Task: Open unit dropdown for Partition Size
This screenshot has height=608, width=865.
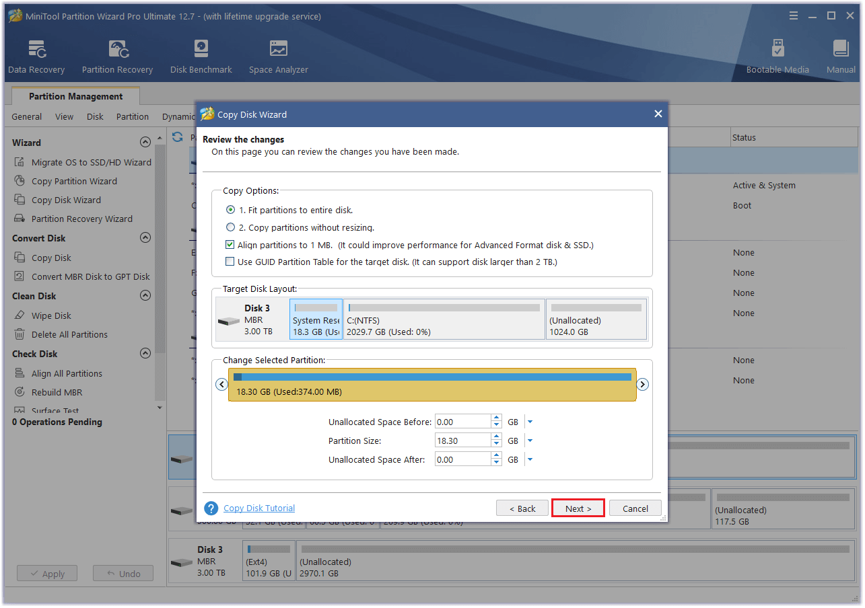Action: [x=530, y=441]
